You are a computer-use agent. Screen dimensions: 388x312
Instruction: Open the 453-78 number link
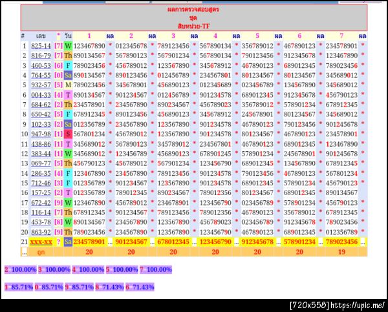(x=41, y=222)
